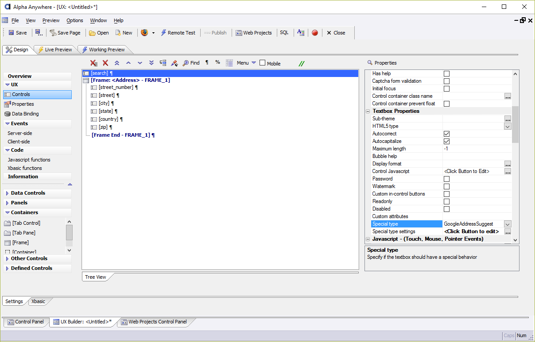Click the percent sign toolbar icon

pos(217,62)
